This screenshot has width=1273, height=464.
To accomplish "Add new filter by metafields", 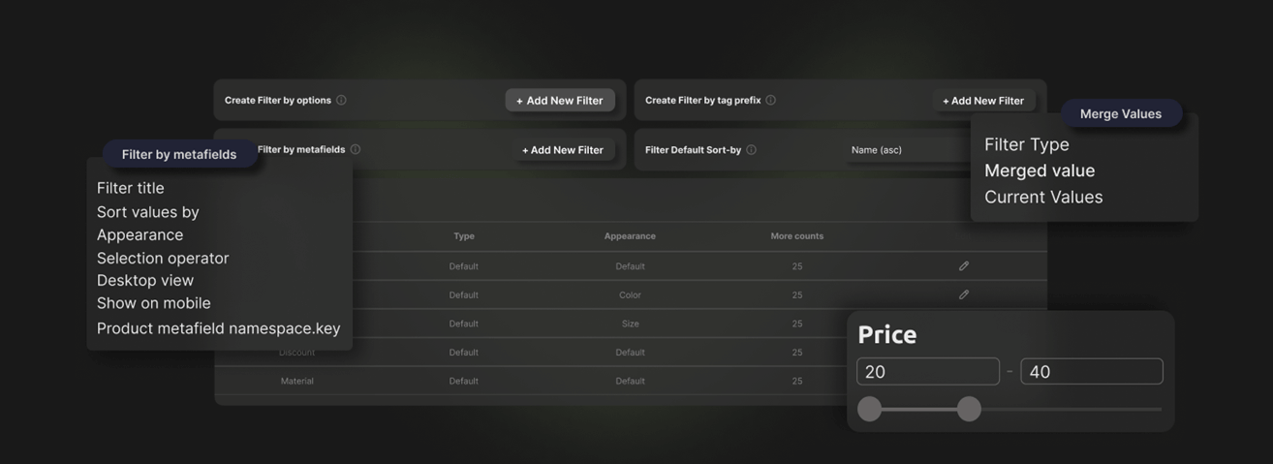I will (x=562, y=150).
